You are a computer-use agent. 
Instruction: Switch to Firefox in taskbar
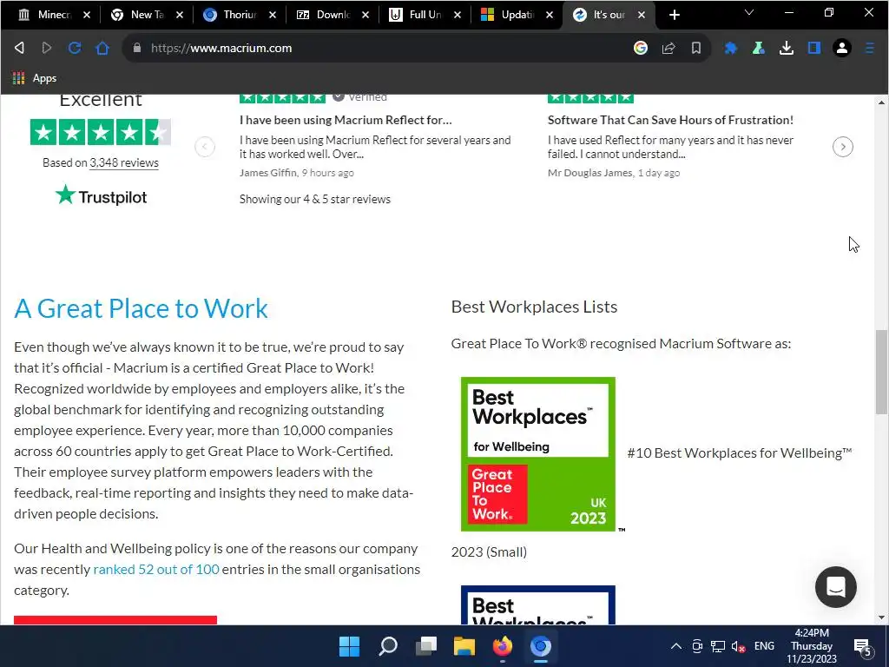tap(503, 646)
